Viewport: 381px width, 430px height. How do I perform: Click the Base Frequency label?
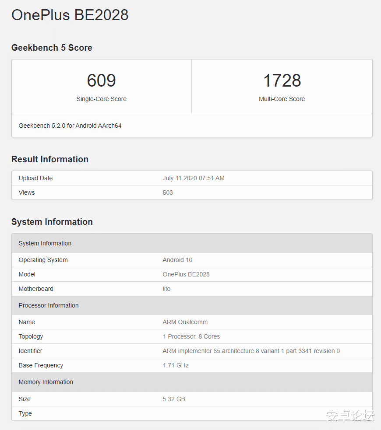click(x=41, y=365)
